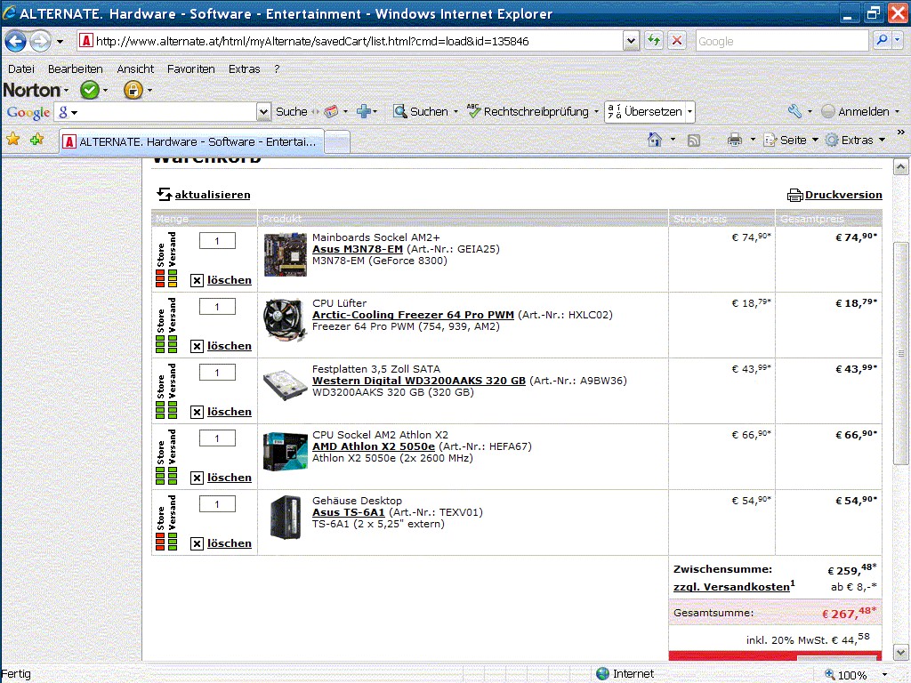Screen dimensions: 911x683
Task: Expand the address bar URL dropdown
Action: point(631,41)
